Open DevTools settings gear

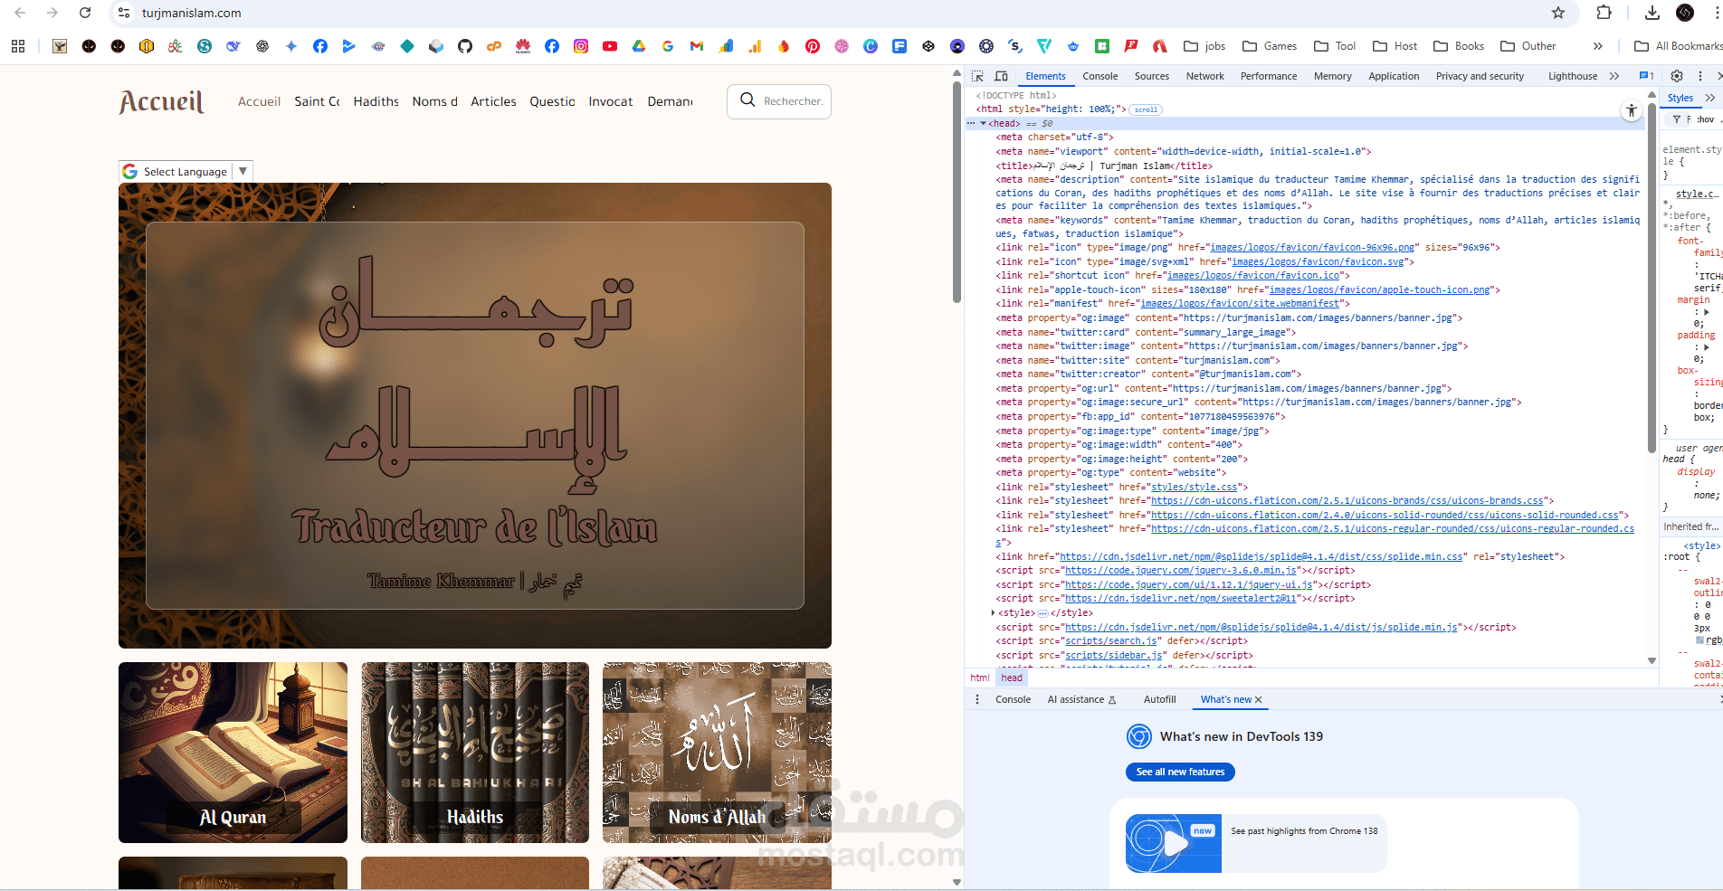(x=1677, y=76)
